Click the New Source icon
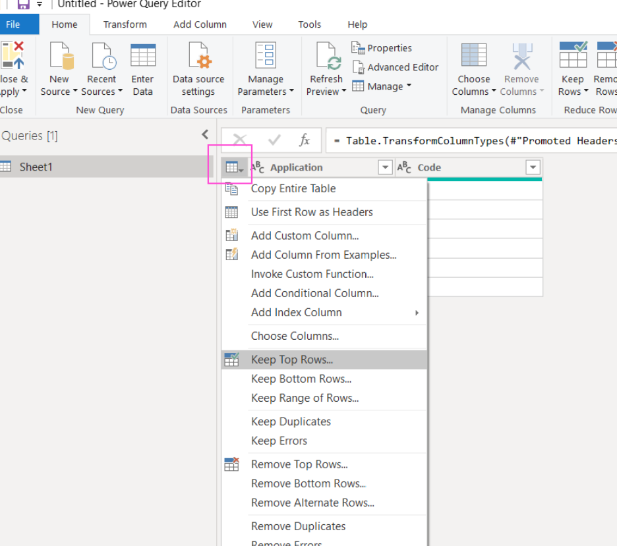The image size is (617, 546). 62,56
